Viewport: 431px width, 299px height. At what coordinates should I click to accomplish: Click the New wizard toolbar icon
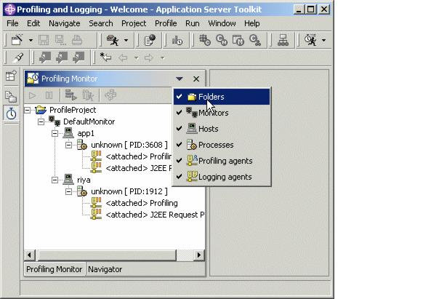click(17, 40)
